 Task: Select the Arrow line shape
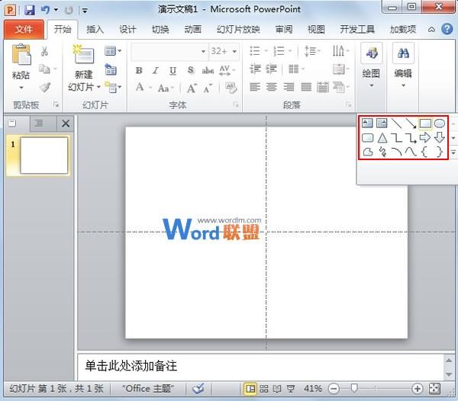click(x=411, y=124)
